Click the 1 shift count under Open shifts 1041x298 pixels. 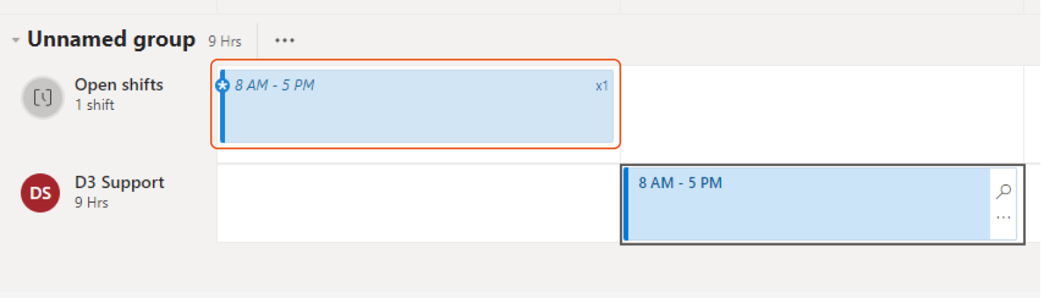[94, 105]
